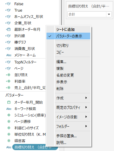Click the boolean icon beside TopNフィルター

(8, 62)
